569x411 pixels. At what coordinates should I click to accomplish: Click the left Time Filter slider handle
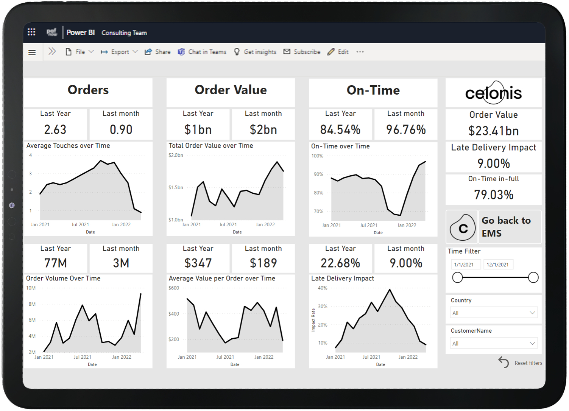pyautogui.click(x=457, y=277)
